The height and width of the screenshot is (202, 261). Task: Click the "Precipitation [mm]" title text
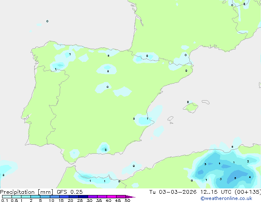click(27, 192)
